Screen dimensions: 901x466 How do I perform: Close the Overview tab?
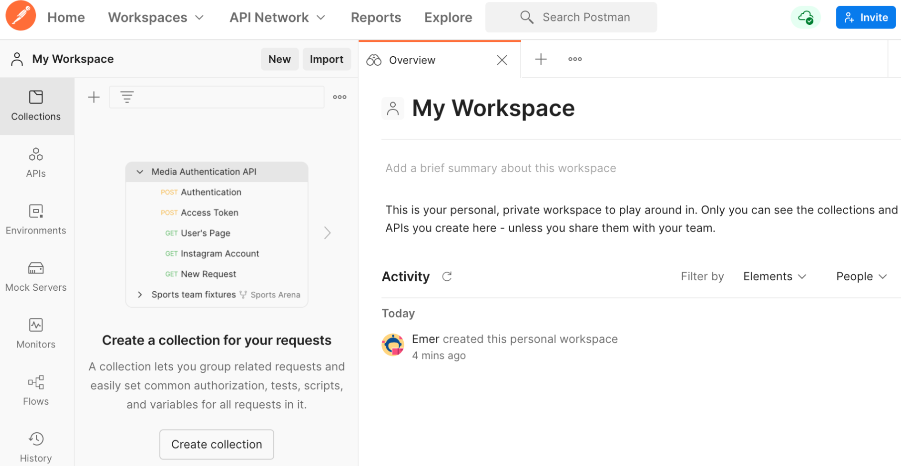(502, 60)
